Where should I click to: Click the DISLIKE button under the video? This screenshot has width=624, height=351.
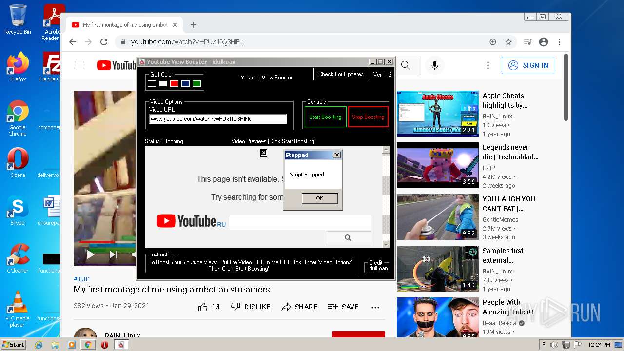251,307
